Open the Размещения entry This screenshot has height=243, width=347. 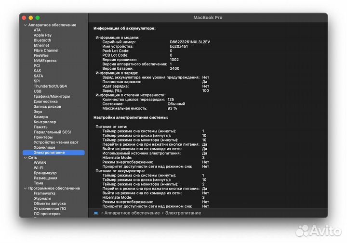click(x=45, y=178)
